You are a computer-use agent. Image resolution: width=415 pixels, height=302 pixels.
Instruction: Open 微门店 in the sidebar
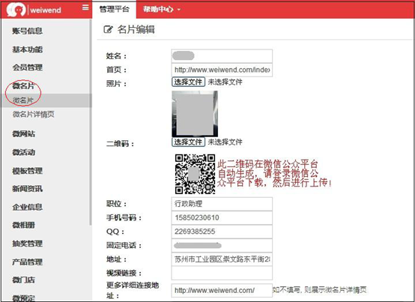click(23, 280)
